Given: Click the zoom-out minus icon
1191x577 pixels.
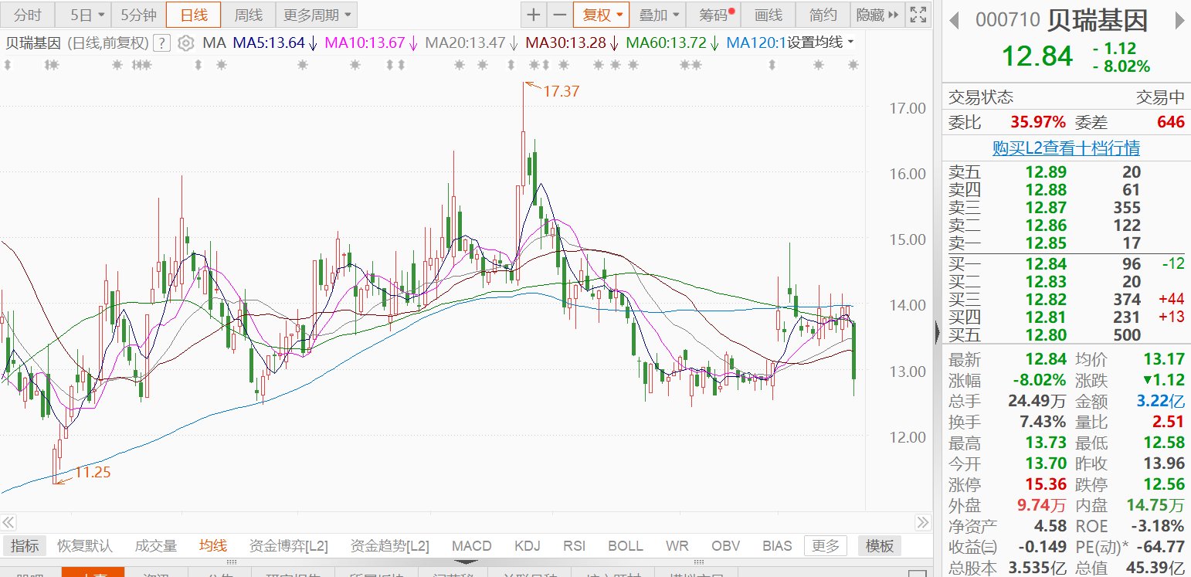Looking at the screenshot, I should coord(559,15).
